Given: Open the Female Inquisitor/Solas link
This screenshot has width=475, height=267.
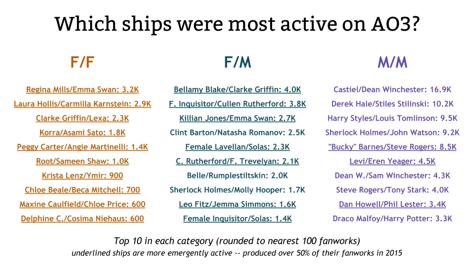Looking at the screenshot, I should coord(237,219).
